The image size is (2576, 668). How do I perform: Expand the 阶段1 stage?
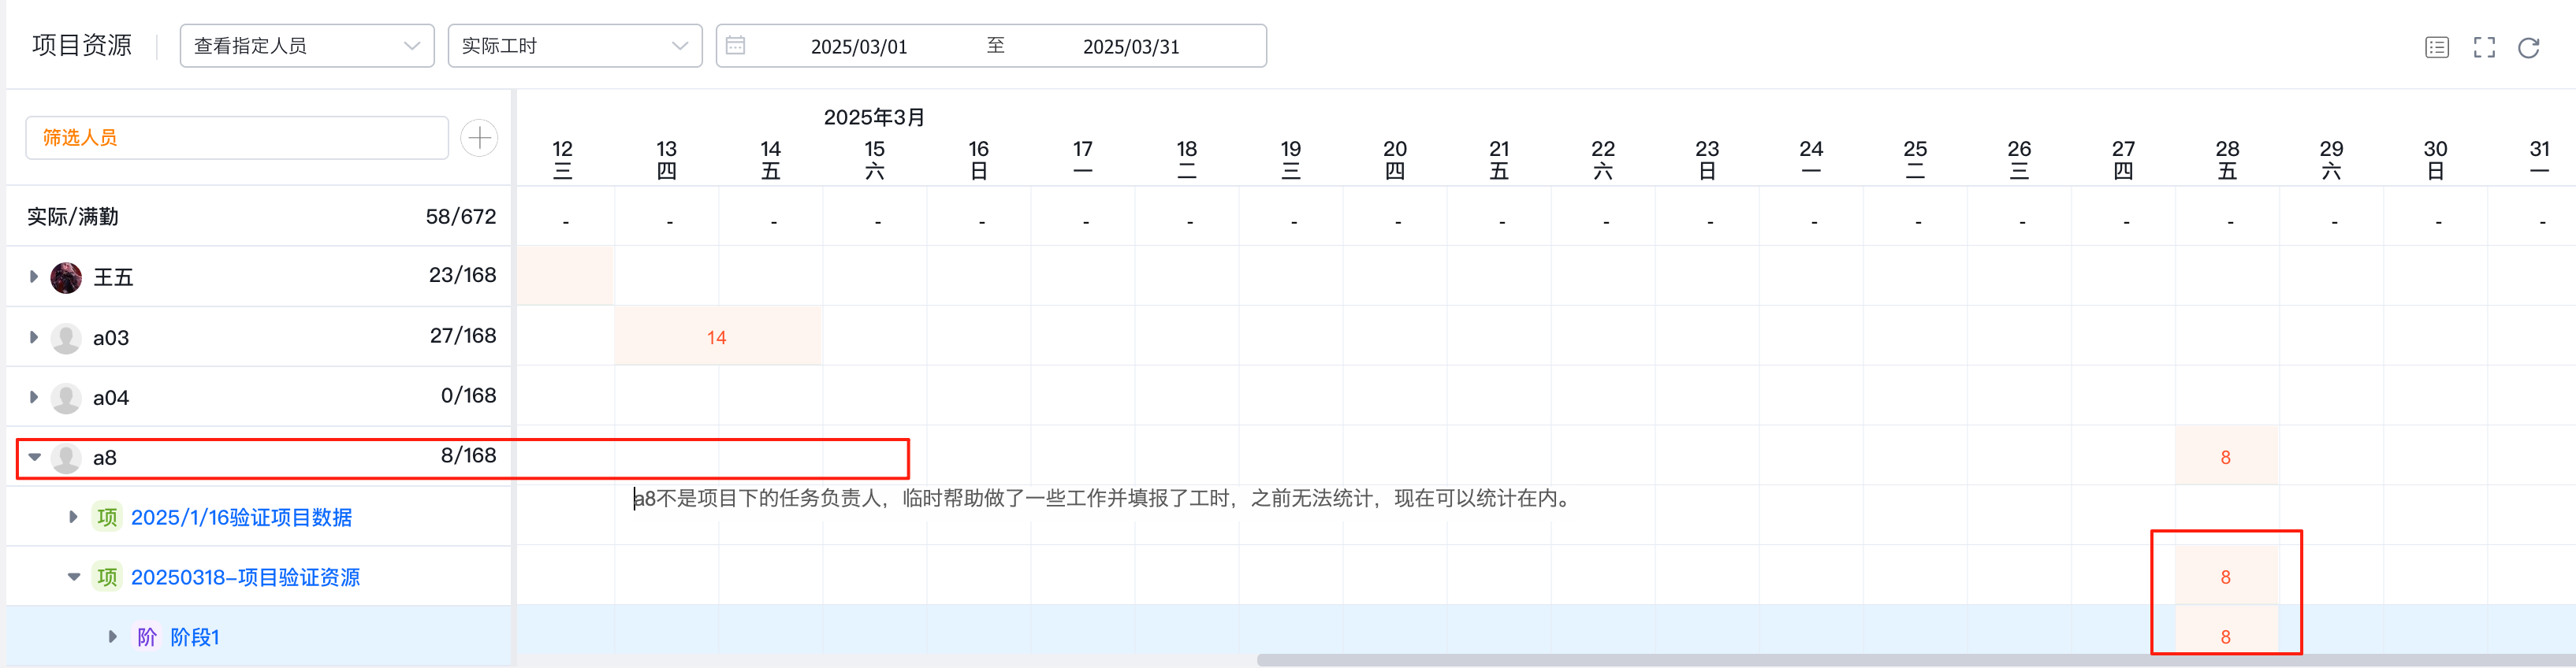[x=112, y=637]
